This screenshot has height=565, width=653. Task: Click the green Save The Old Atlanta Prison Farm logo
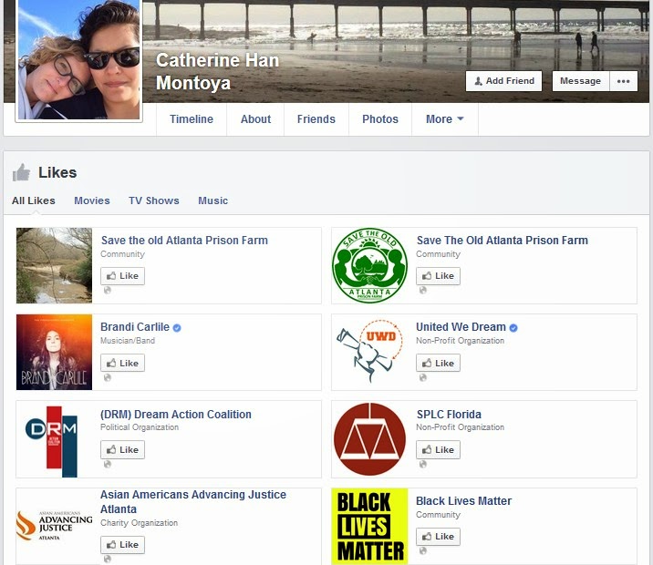369,265
